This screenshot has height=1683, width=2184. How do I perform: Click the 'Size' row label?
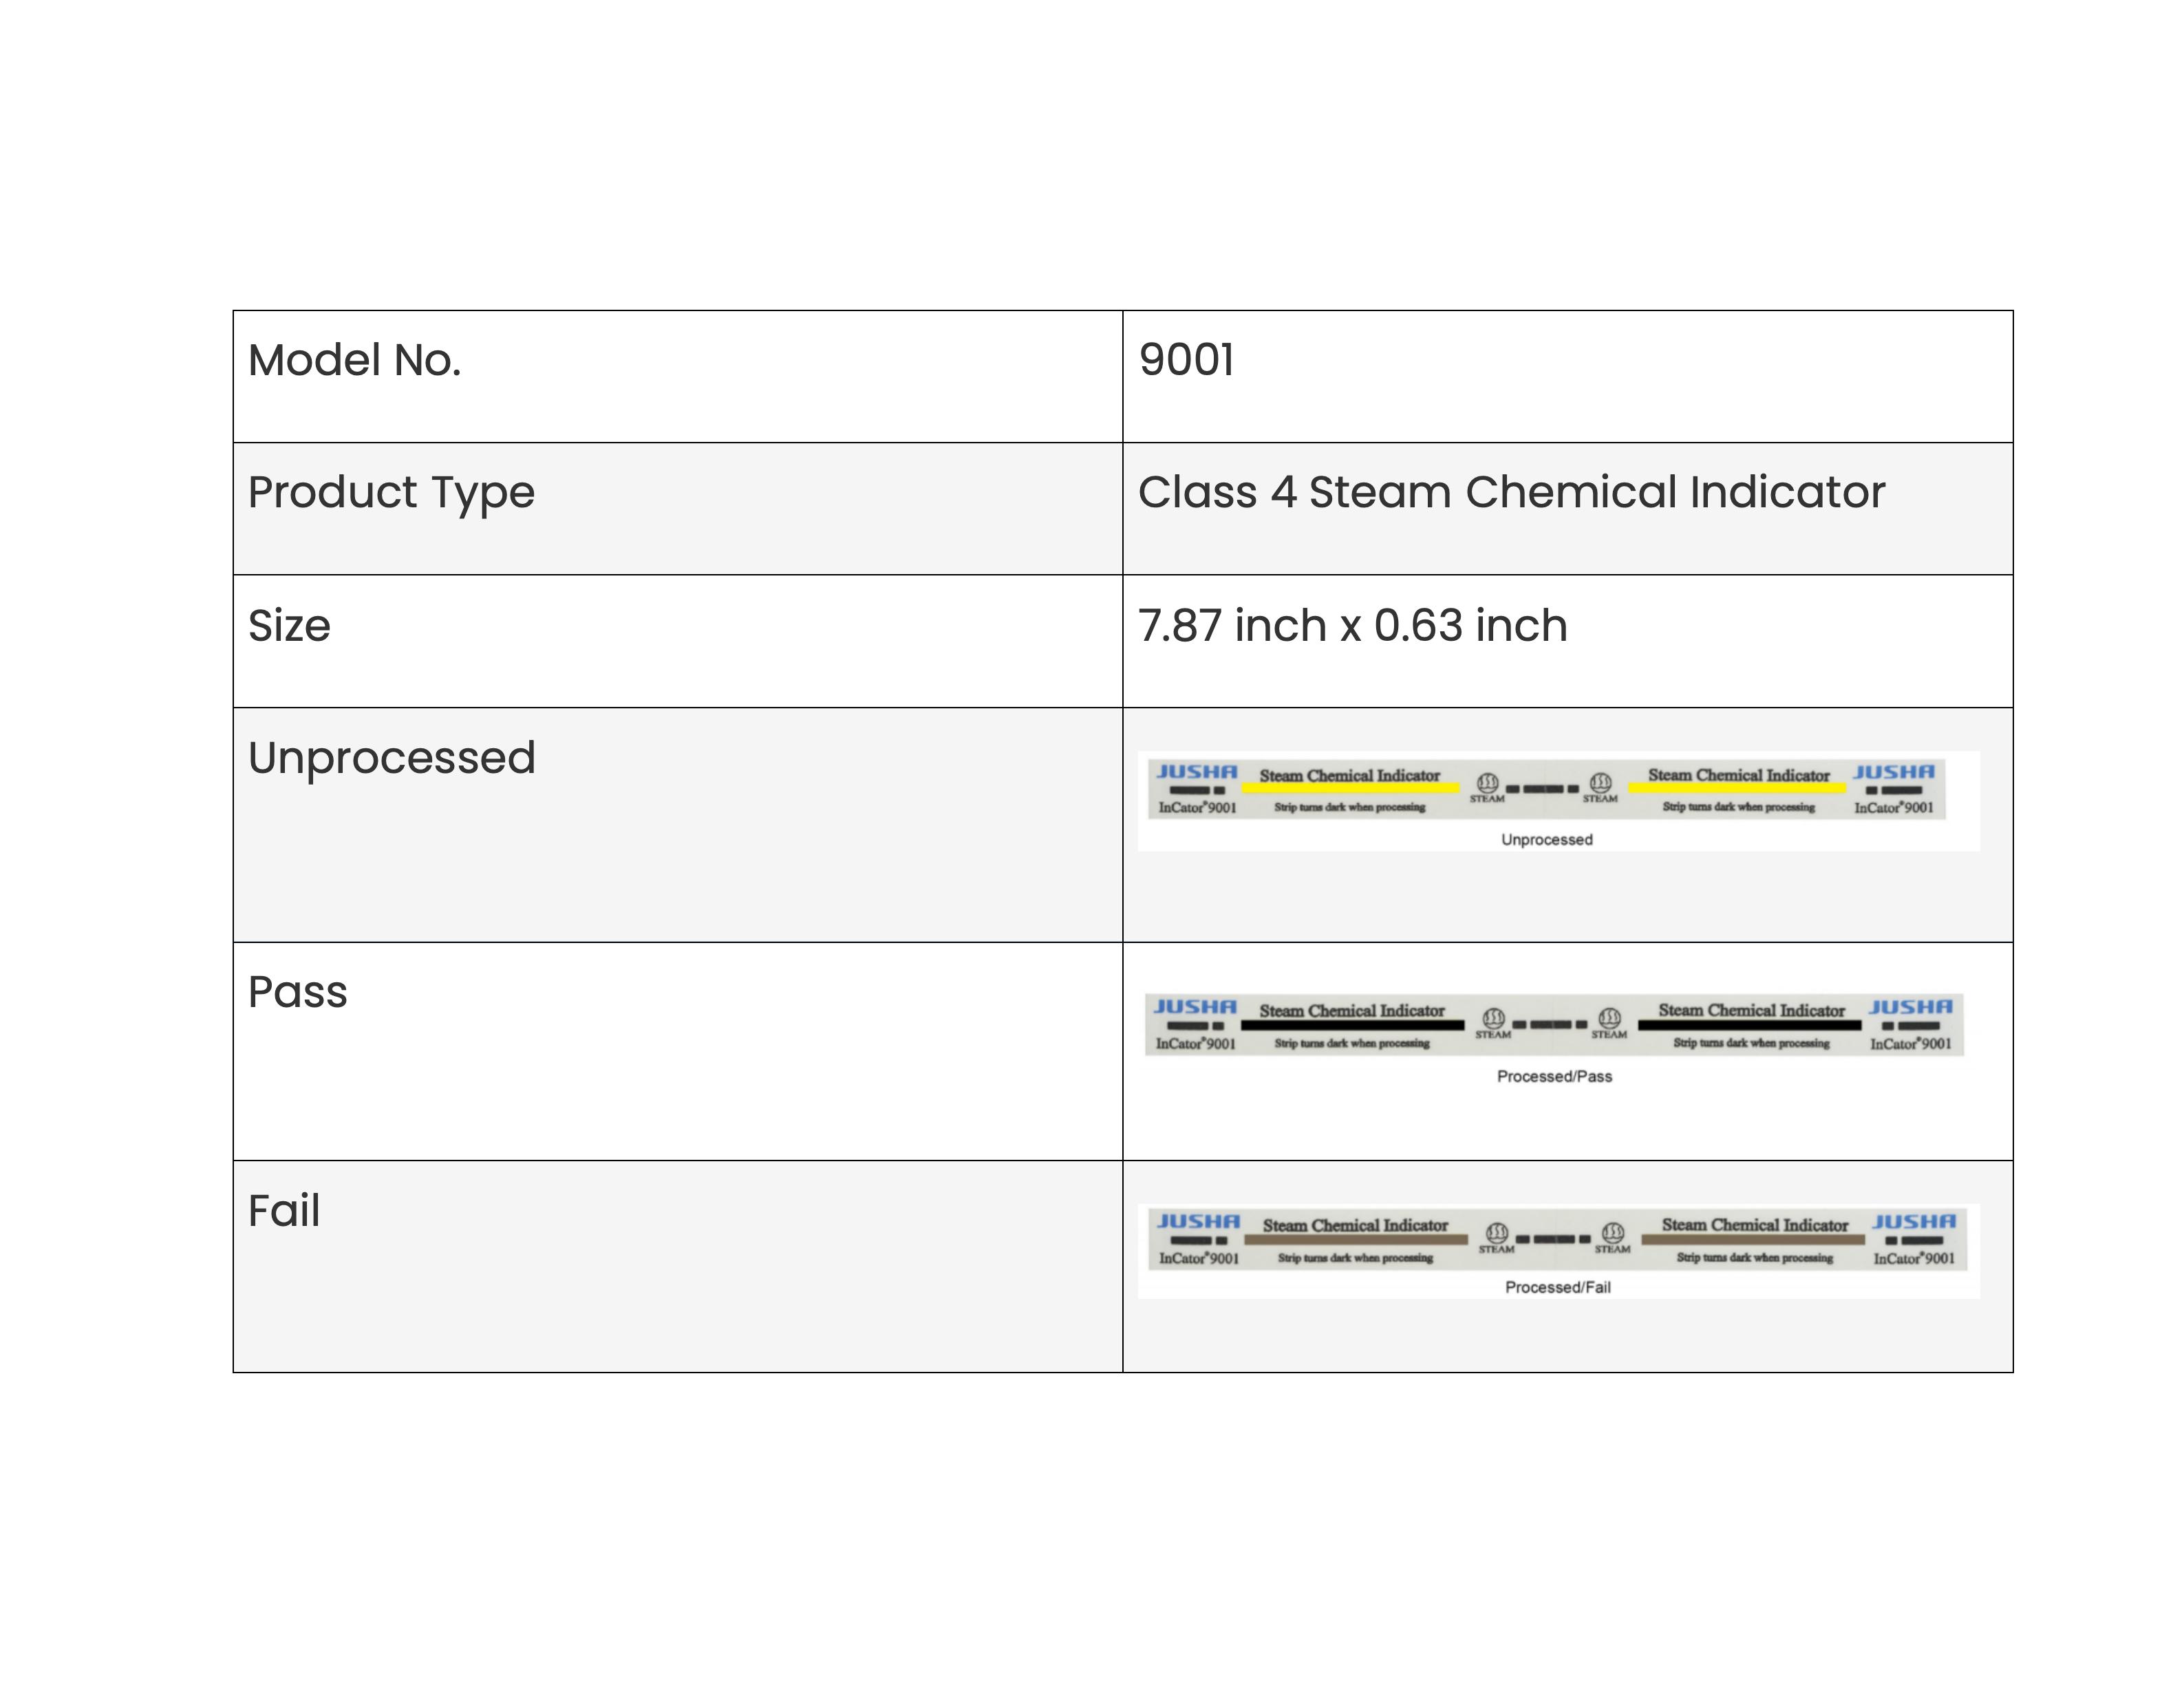289,626
